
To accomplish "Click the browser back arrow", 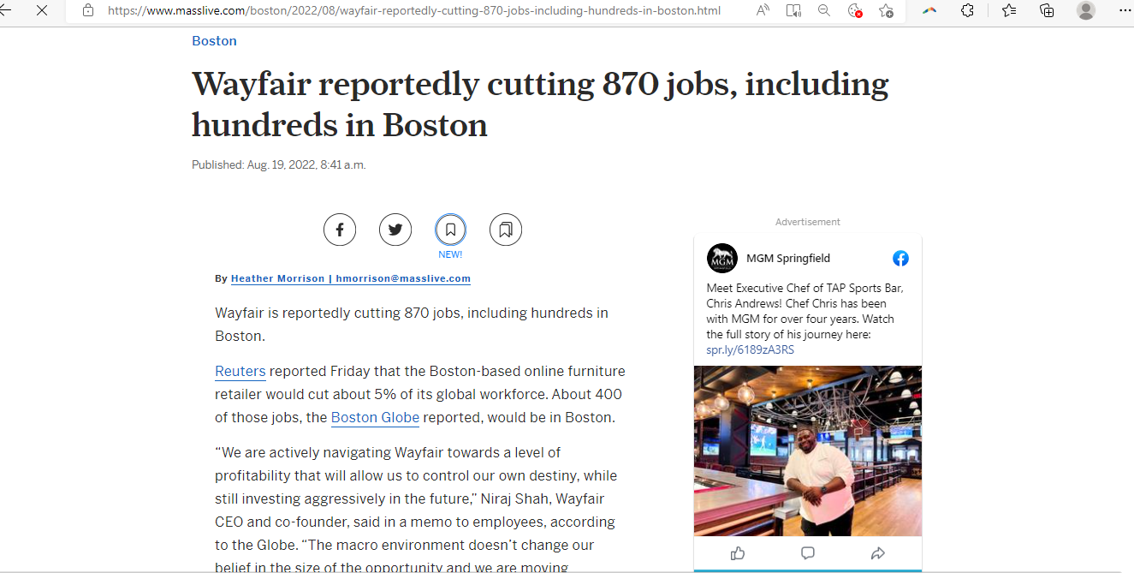I will pos(5,10).
